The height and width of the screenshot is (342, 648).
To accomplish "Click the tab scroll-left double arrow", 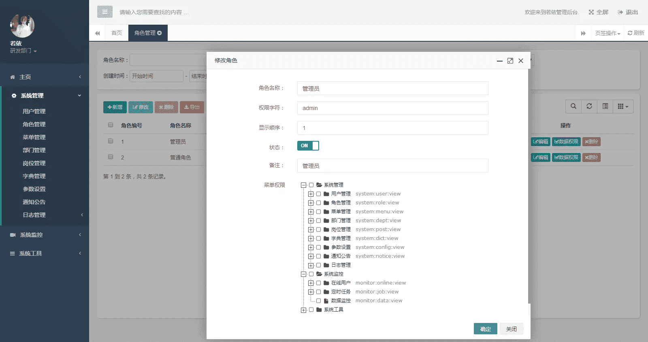I will click(x=98, y=33).
